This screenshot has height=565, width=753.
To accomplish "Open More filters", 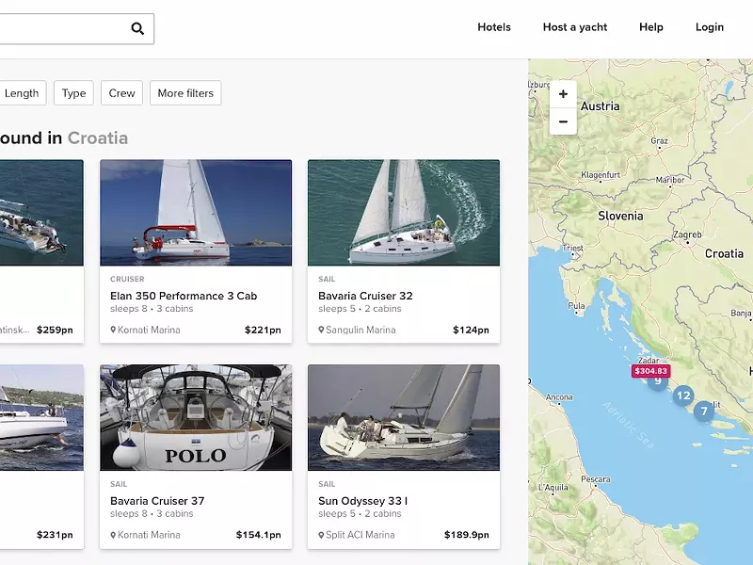I will 185,93.
